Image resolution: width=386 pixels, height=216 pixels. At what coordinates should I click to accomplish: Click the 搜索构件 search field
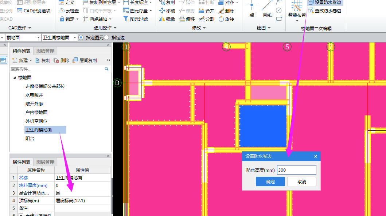coord(56,69)
